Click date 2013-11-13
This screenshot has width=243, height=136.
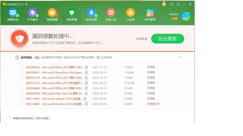(100, 67)
